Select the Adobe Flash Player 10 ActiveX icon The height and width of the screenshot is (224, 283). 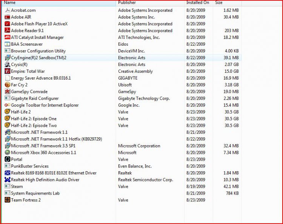click(8, 24)
